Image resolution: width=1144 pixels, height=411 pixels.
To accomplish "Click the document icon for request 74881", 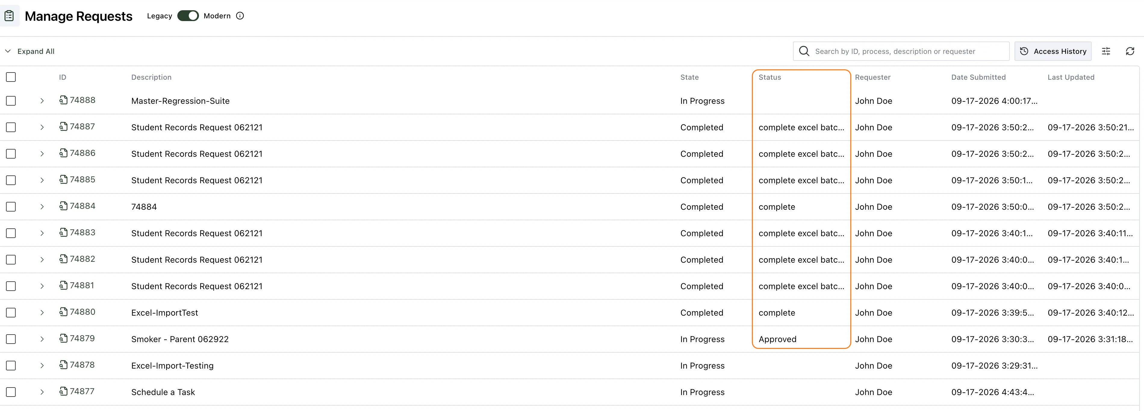I will 64,285.
